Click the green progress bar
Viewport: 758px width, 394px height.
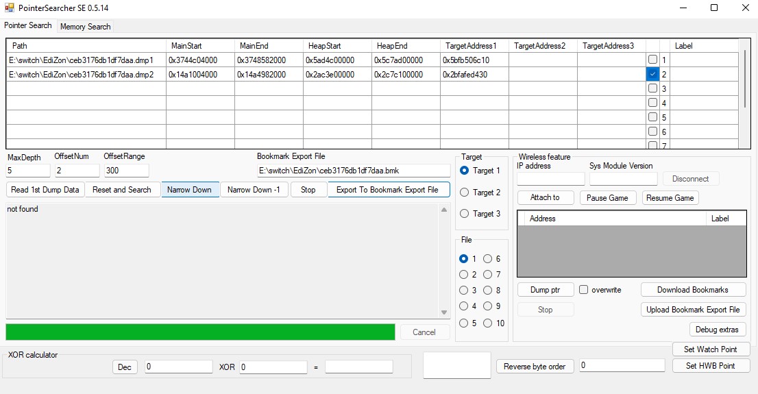coord(200,332)
